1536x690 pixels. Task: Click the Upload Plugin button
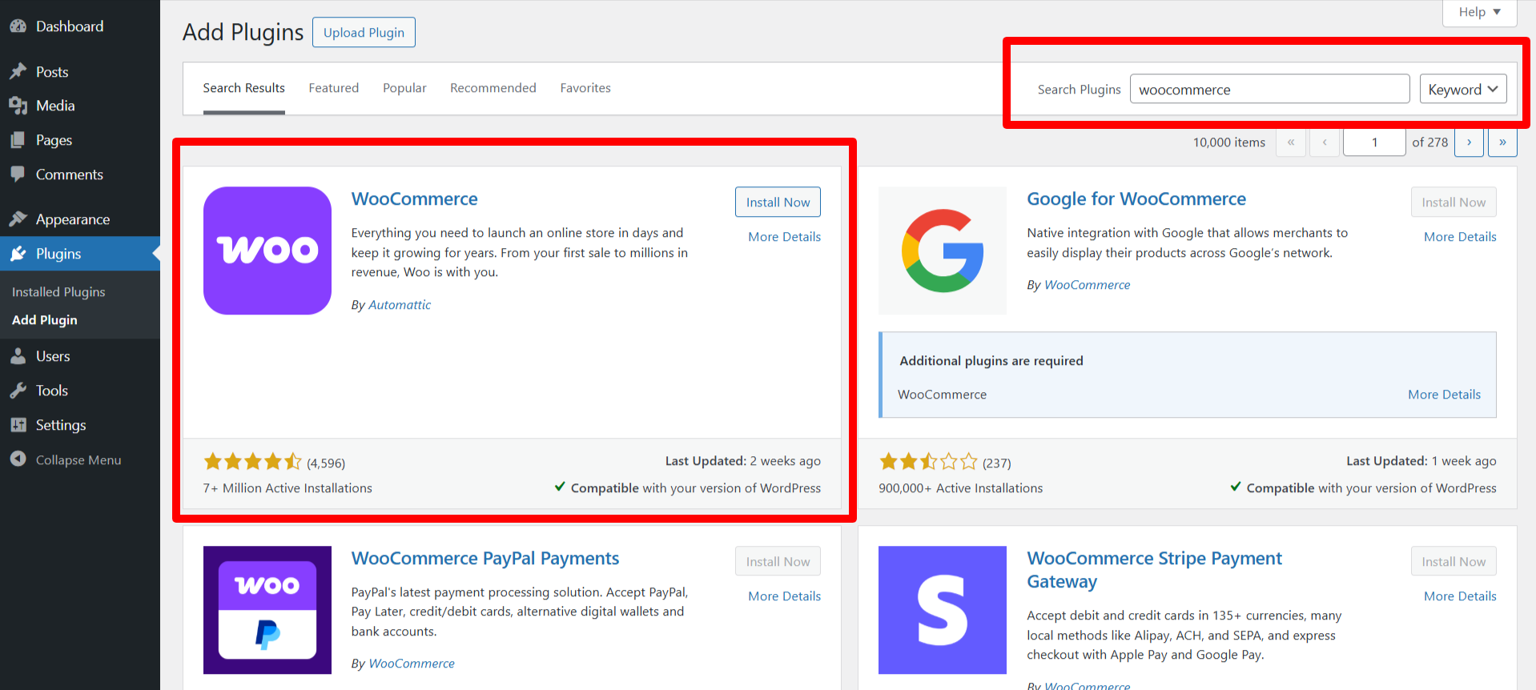[364, 33]
